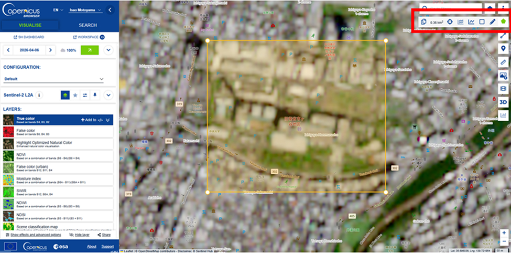Toggle Hide layer visibility
Viewport: 511px width, 253px height.
(80, 235)
